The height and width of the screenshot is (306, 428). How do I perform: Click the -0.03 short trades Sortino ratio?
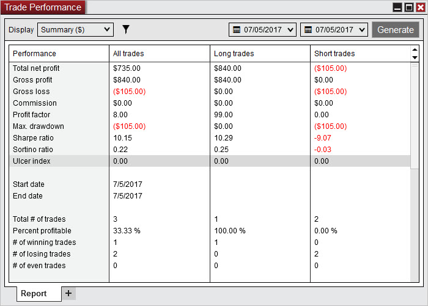(323, 150)
